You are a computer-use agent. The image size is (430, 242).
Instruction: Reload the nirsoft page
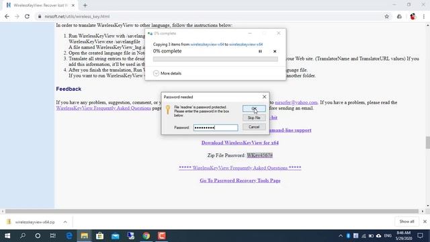coord(27,16)
